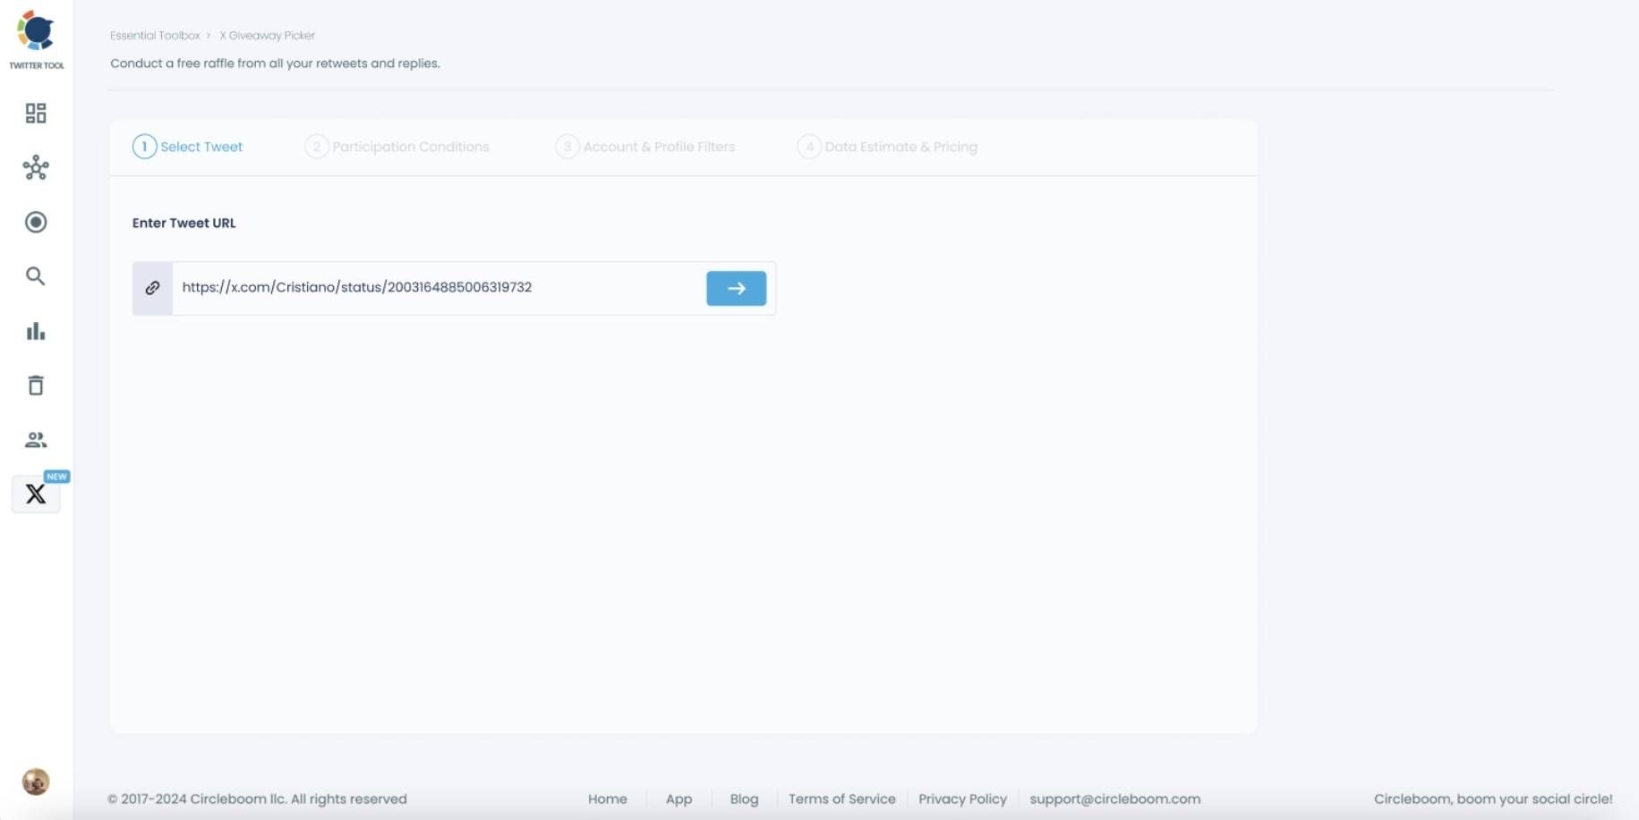The image size is (1639, 820).
Task: Open the search magnifier icon in sidebar
Action: tap(36, 276)
